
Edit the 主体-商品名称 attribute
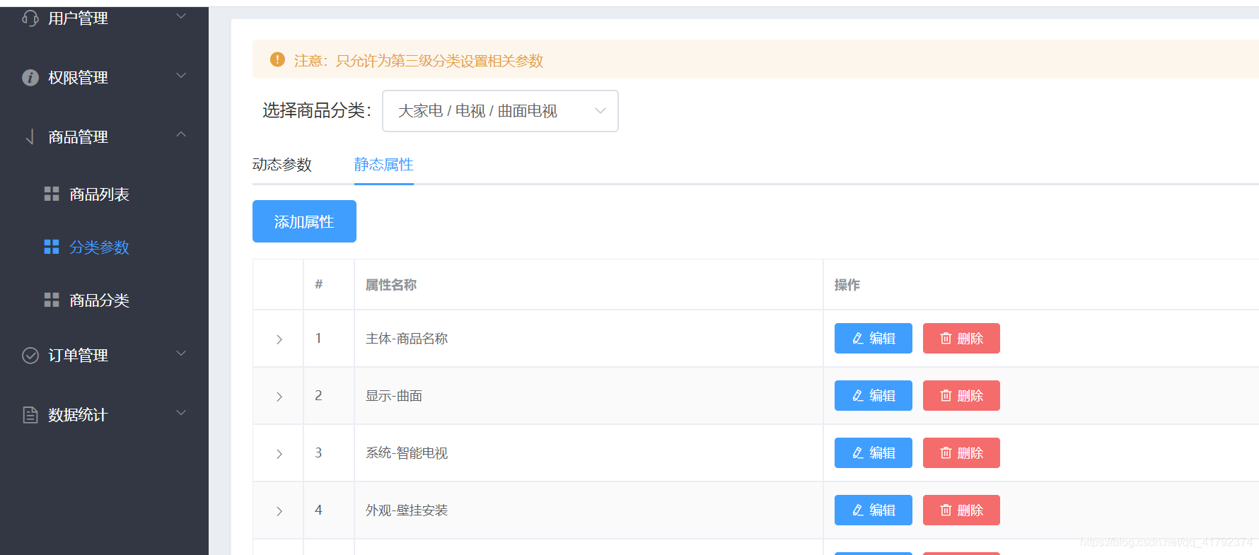pos(874,338)
